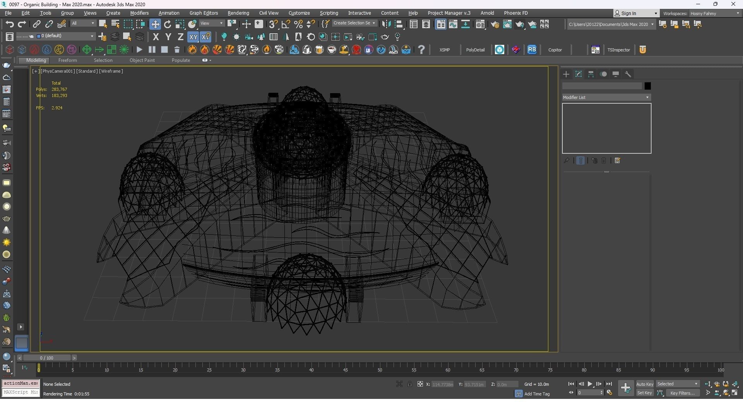Switch to the Freeform ribbon tab
Viewport: 743px width, 402px height.
point(67,60)
